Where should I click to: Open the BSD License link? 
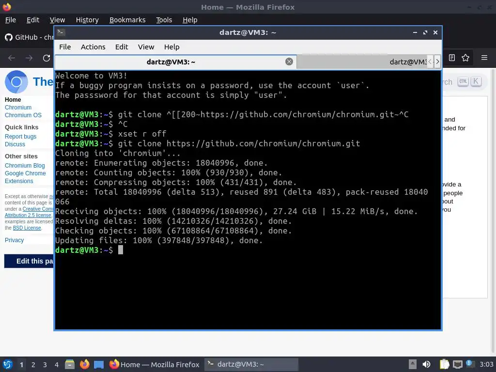point(27,228)
